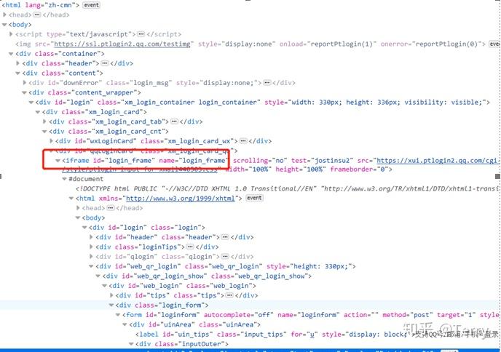Expand the head node inside the iframe document
This screenshot has height=352, width=501.
click(x=78, y=208)
